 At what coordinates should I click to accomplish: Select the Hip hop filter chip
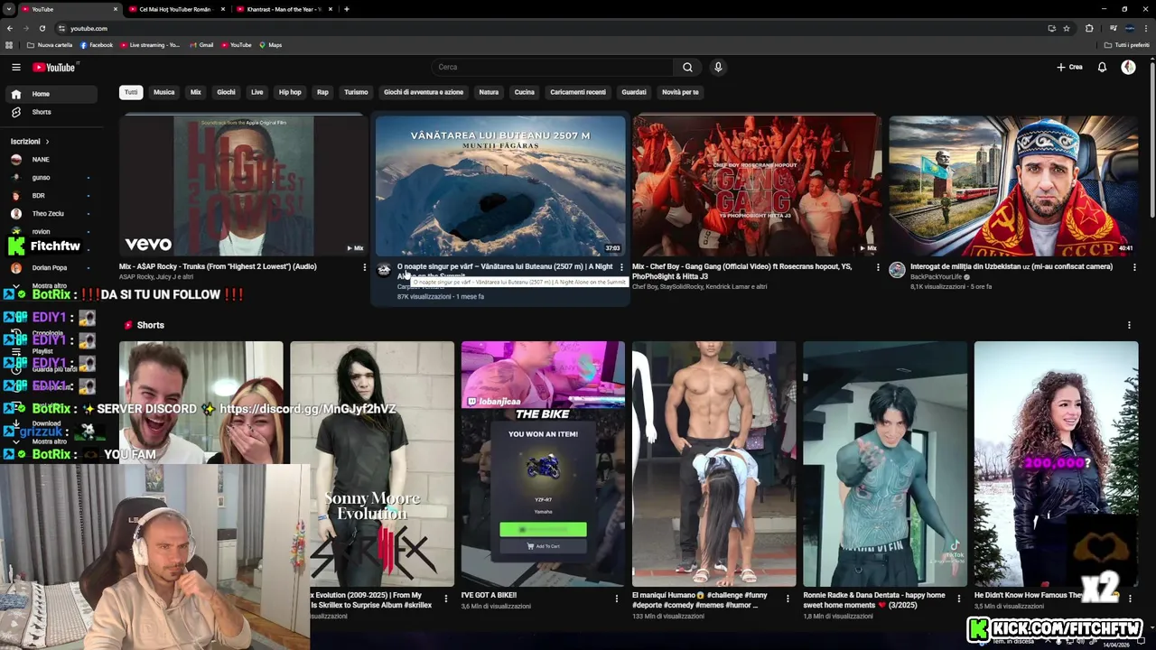tap(290, 92)
